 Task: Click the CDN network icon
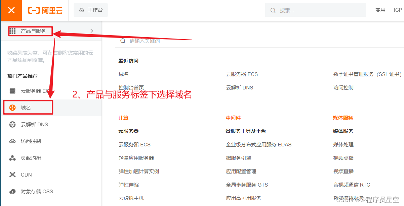pyautogui.click(x=12, y=175)
